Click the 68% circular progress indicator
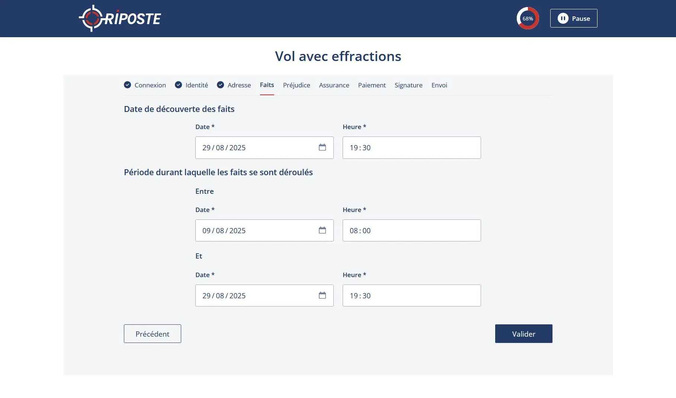 click(528, 18)
